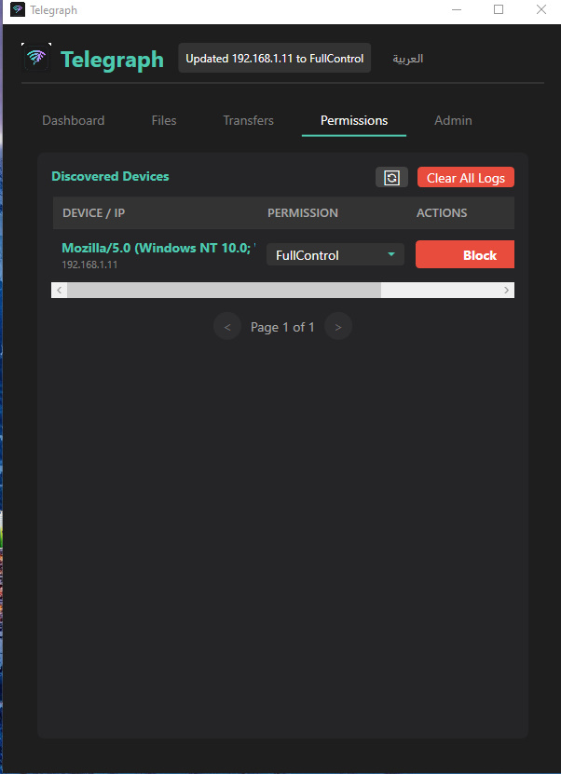Go to next page of devices

point(338,326)
